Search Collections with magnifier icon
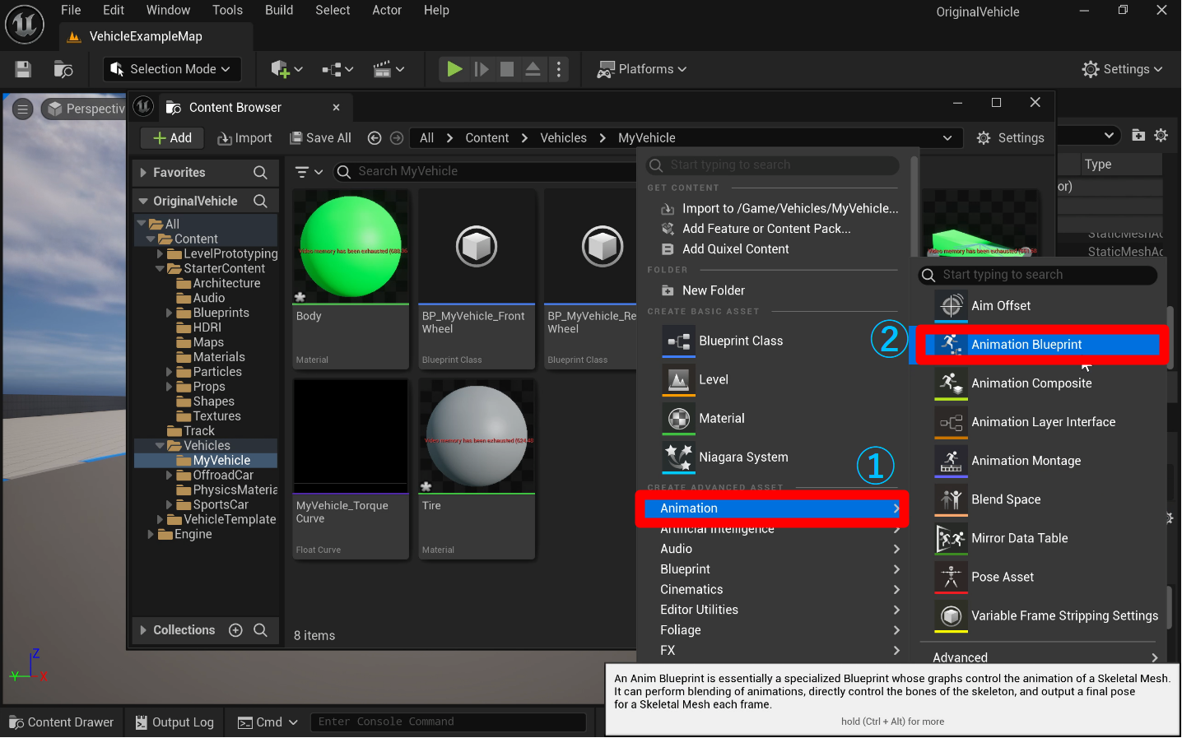 (x=260, y=630)
